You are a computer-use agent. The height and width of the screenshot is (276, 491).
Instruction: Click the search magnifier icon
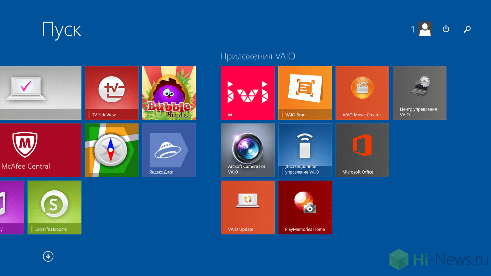coord(467,29)
